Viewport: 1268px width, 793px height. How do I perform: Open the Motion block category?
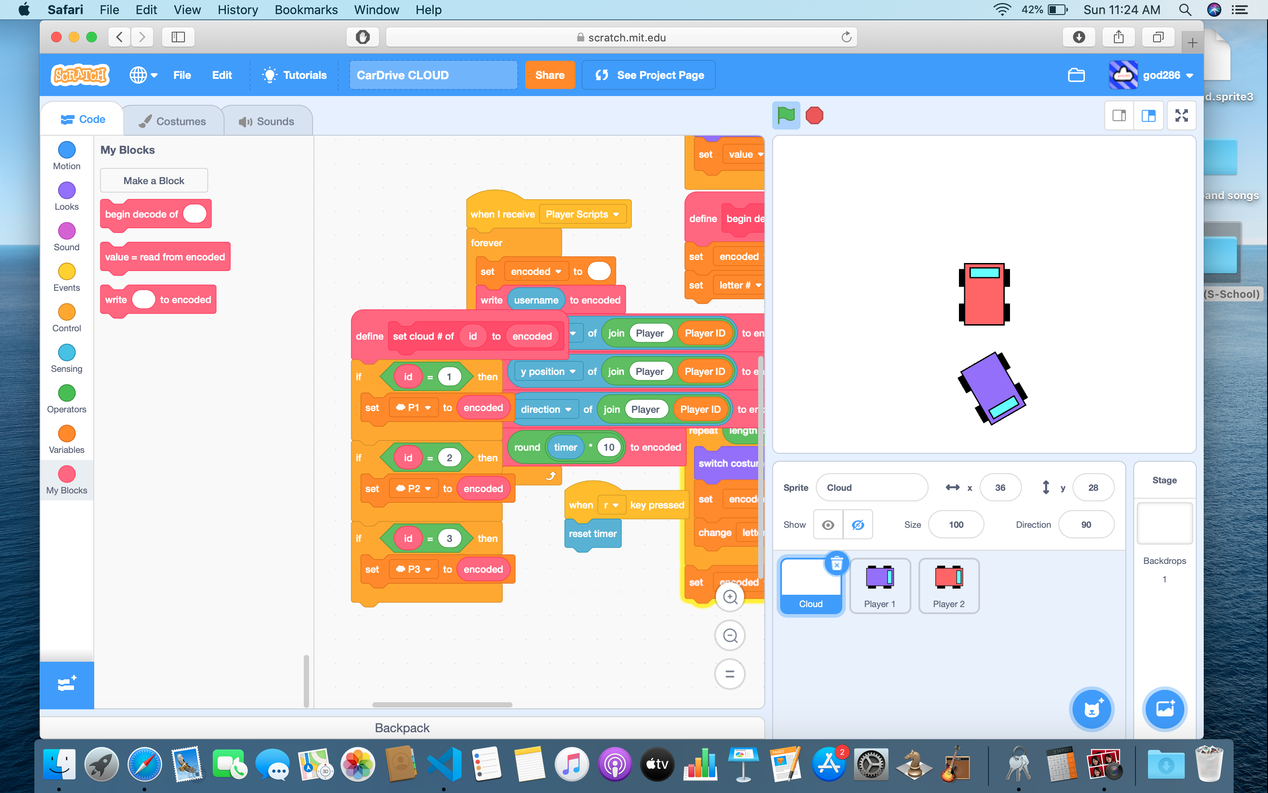[x=66, y=155]
